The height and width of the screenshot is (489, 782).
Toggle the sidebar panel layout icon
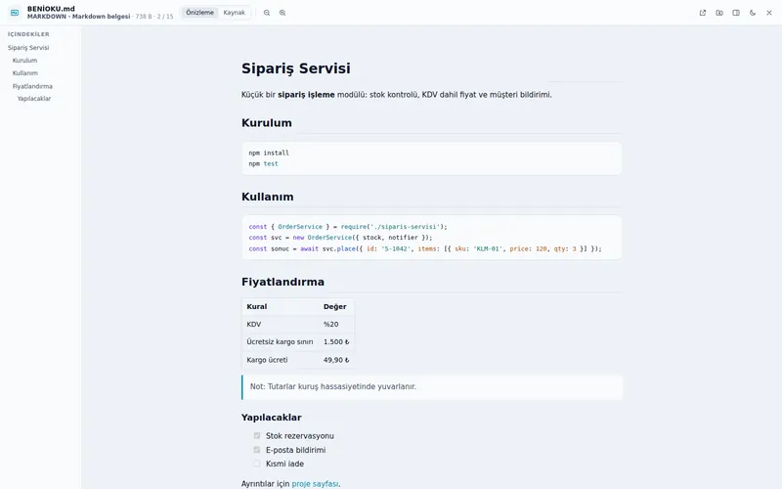pos(736,13)
